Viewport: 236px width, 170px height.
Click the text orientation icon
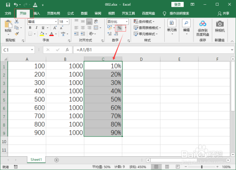pos(91,34)
